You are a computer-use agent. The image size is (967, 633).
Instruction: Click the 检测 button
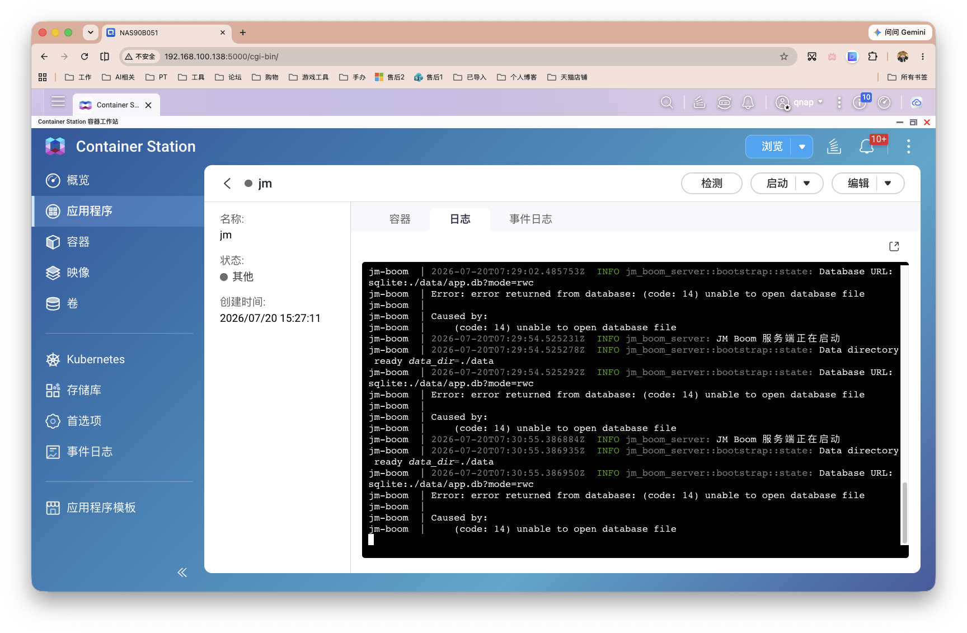point(711,184)
